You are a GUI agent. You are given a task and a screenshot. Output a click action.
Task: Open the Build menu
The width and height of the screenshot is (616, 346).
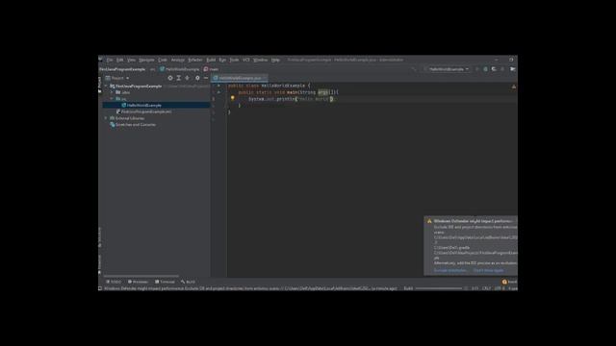pos(211,60)
